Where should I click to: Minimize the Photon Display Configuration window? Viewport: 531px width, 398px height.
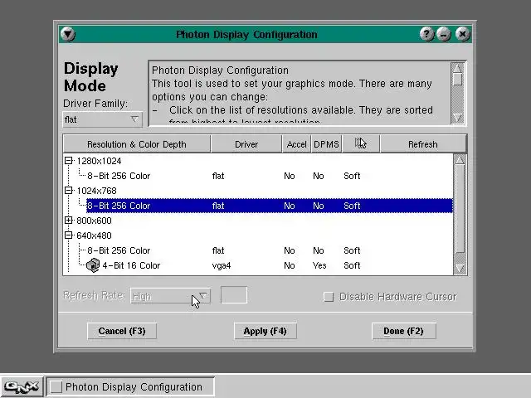pos(444,34)
